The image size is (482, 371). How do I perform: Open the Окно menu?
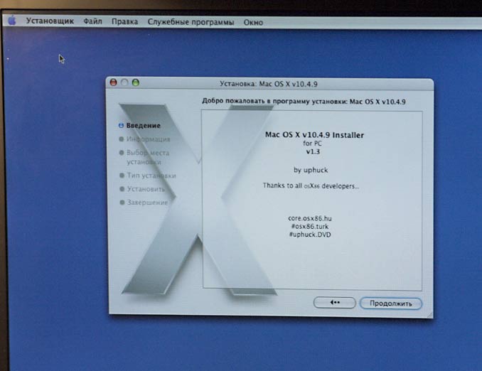click(x=253, y=23)
